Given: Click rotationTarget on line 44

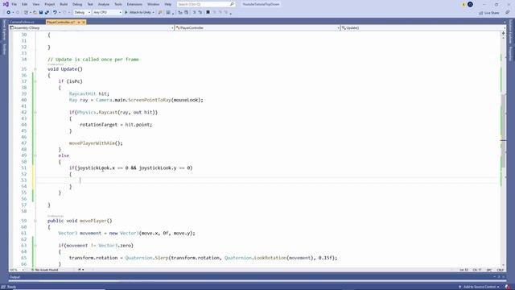Looking at the screenshot, I should (98, 125).
